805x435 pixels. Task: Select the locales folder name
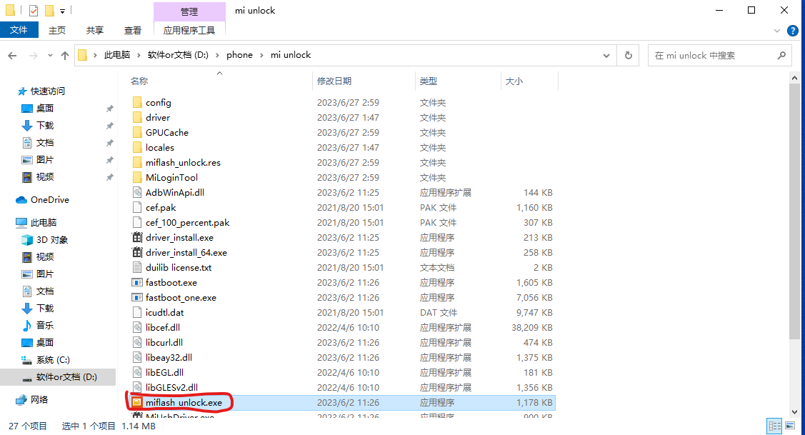(160, 147)
